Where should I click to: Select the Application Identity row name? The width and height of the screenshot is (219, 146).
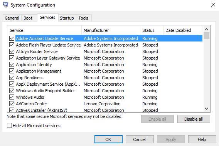tap(34, 65)
